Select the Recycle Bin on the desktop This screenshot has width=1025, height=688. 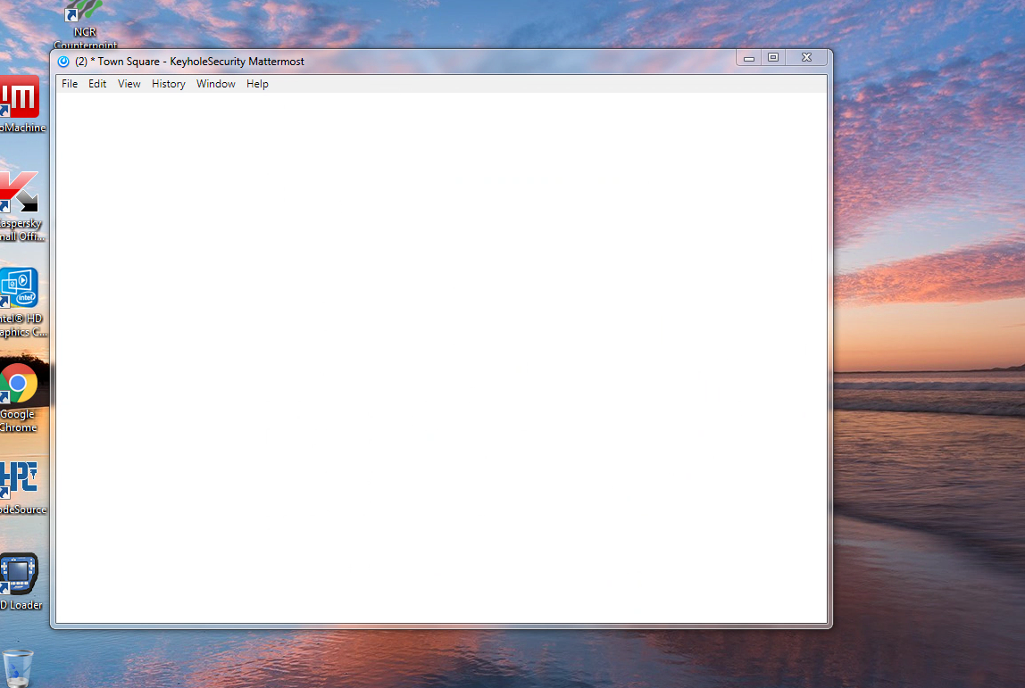18,668
